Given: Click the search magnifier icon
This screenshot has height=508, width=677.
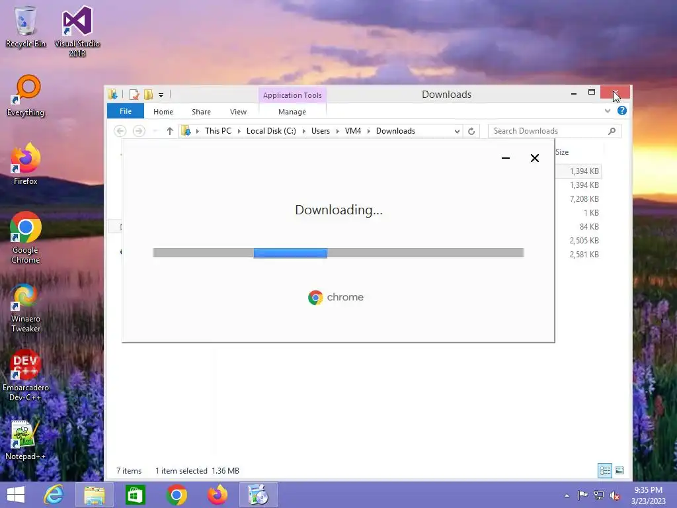Looking at the screenshot, I should (x=612, y=131).
